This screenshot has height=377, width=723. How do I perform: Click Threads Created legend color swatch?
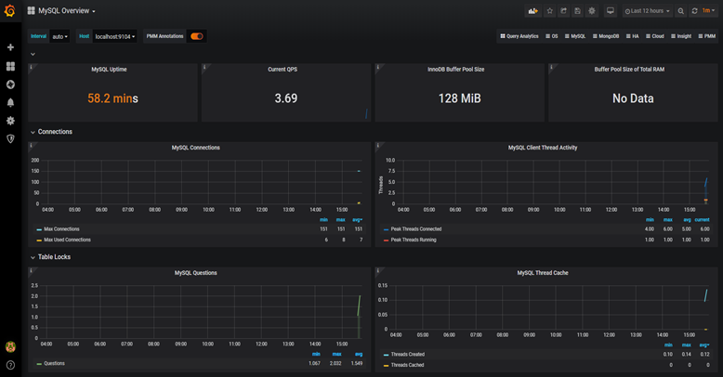[386, 355]
